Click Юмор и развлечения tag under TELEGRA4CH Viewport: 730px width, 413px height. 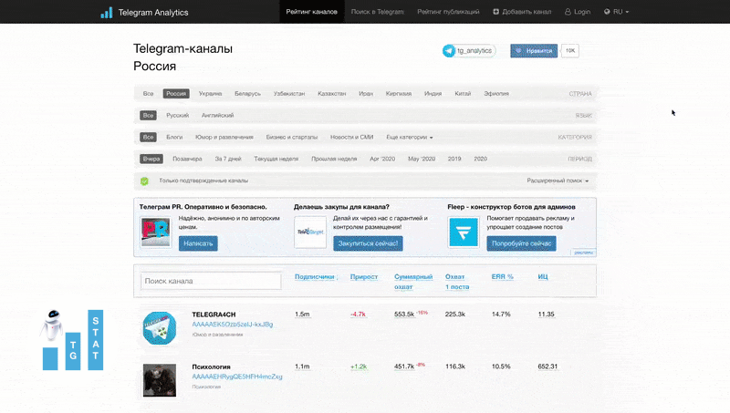pyautogui.click(x=217, y=335)
